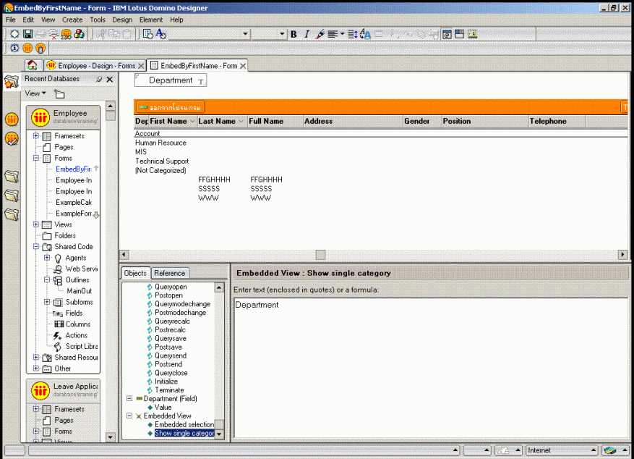The height and width of the screenshot is (459, 634).
Task: Click the line spacing icon
Action: click(x=353, y=35)
